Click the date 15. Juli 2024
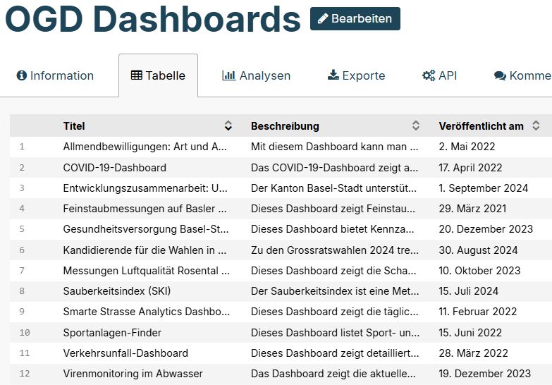552x385 pixels. click(x=469, y=291)
